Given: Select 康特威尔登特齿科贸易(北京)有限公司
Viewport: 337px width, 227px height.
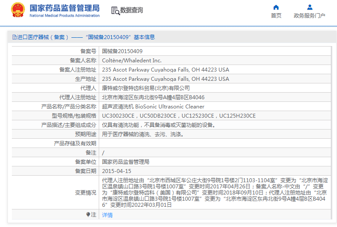Looking at the screenshot, I should [146, 88].
